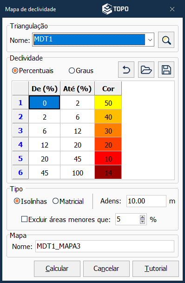Decrease the exclude area percentage spinner
Viewport: 185px width, 283px height.
point(142,222)
